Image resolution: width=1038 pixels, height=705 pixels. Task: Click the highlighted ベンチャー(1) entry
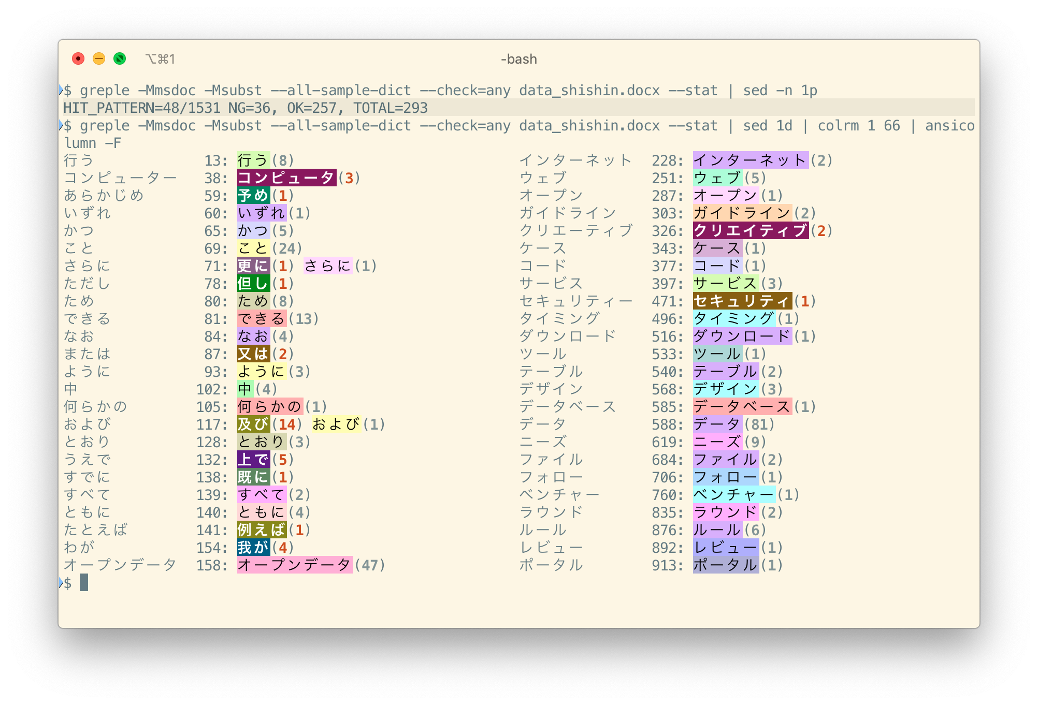point(734,495)
